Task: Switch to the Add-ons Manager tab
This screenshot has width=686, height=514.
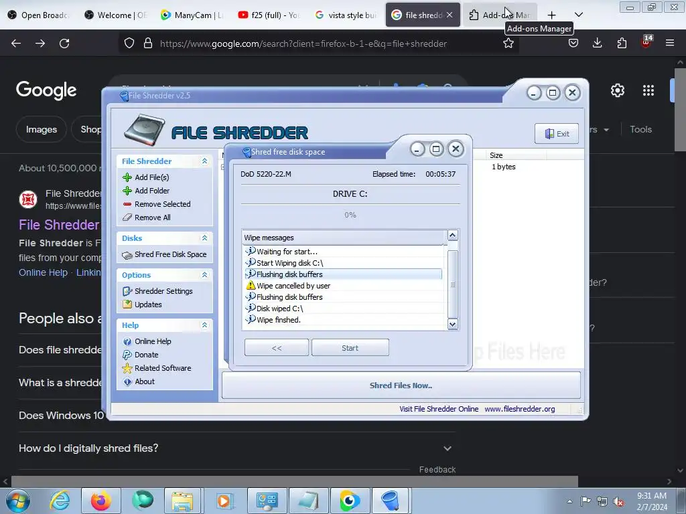Action: [x=500, y=15]
